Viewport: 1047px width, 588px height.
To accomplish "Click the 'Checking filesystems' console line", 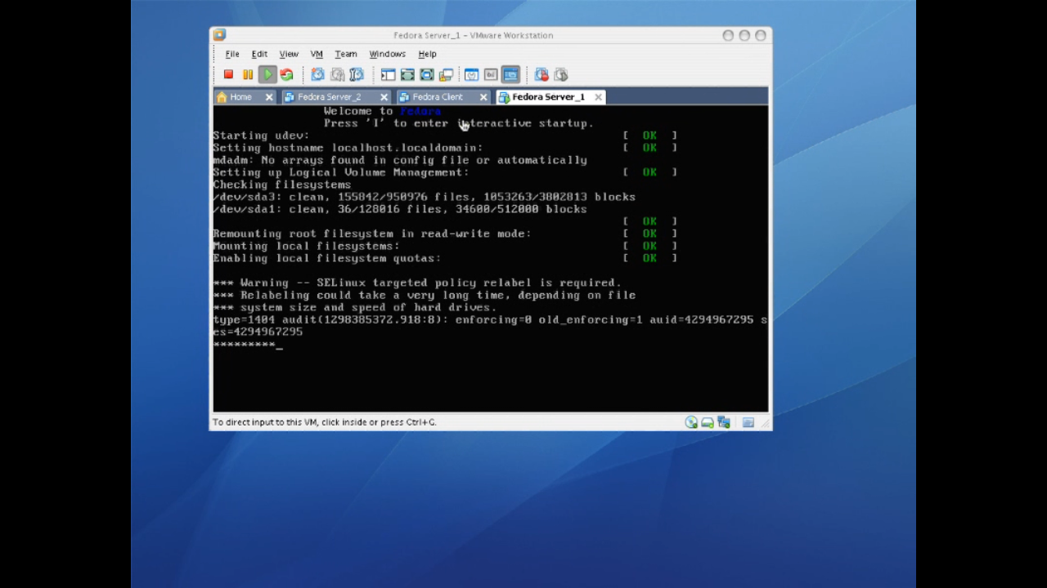I will point(281,185).
